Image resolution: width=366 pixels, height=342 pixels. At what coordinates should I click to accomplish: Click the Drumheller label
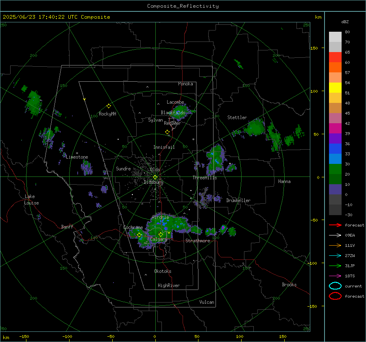pos(238,200)
